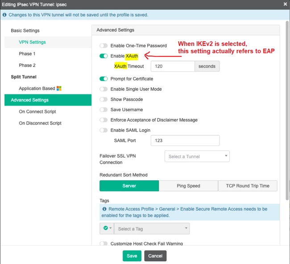Viewport: 290px width, 264px height.
Task: Select Advanced Settings in the sidebar
Action: tap(48, 100)
